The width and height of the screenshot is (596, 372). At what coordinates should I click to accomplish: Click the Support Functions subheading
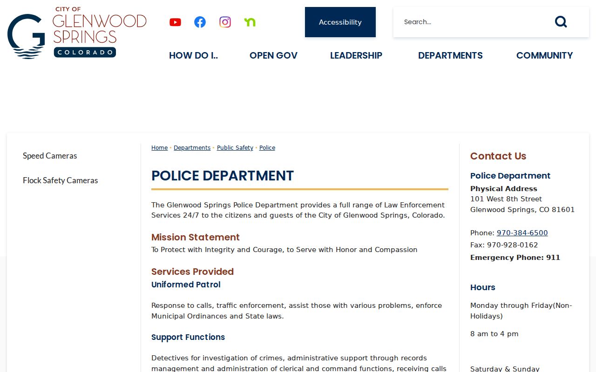point(188,337)
